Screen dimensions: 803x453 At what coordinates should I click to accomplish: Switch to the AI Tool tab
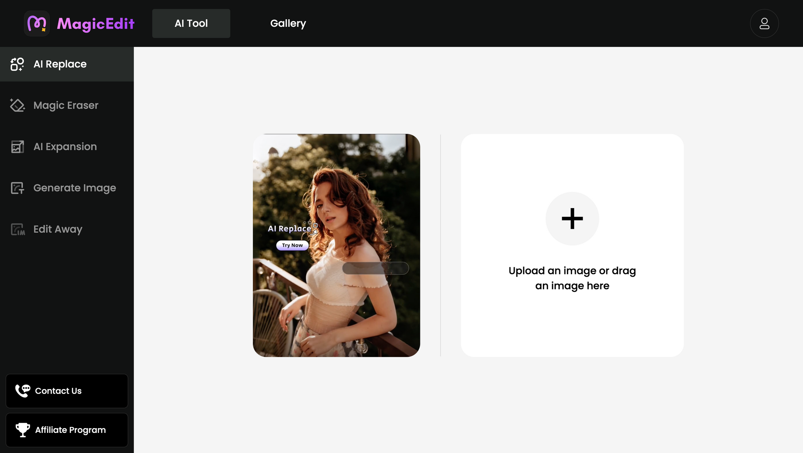point(191,23)
